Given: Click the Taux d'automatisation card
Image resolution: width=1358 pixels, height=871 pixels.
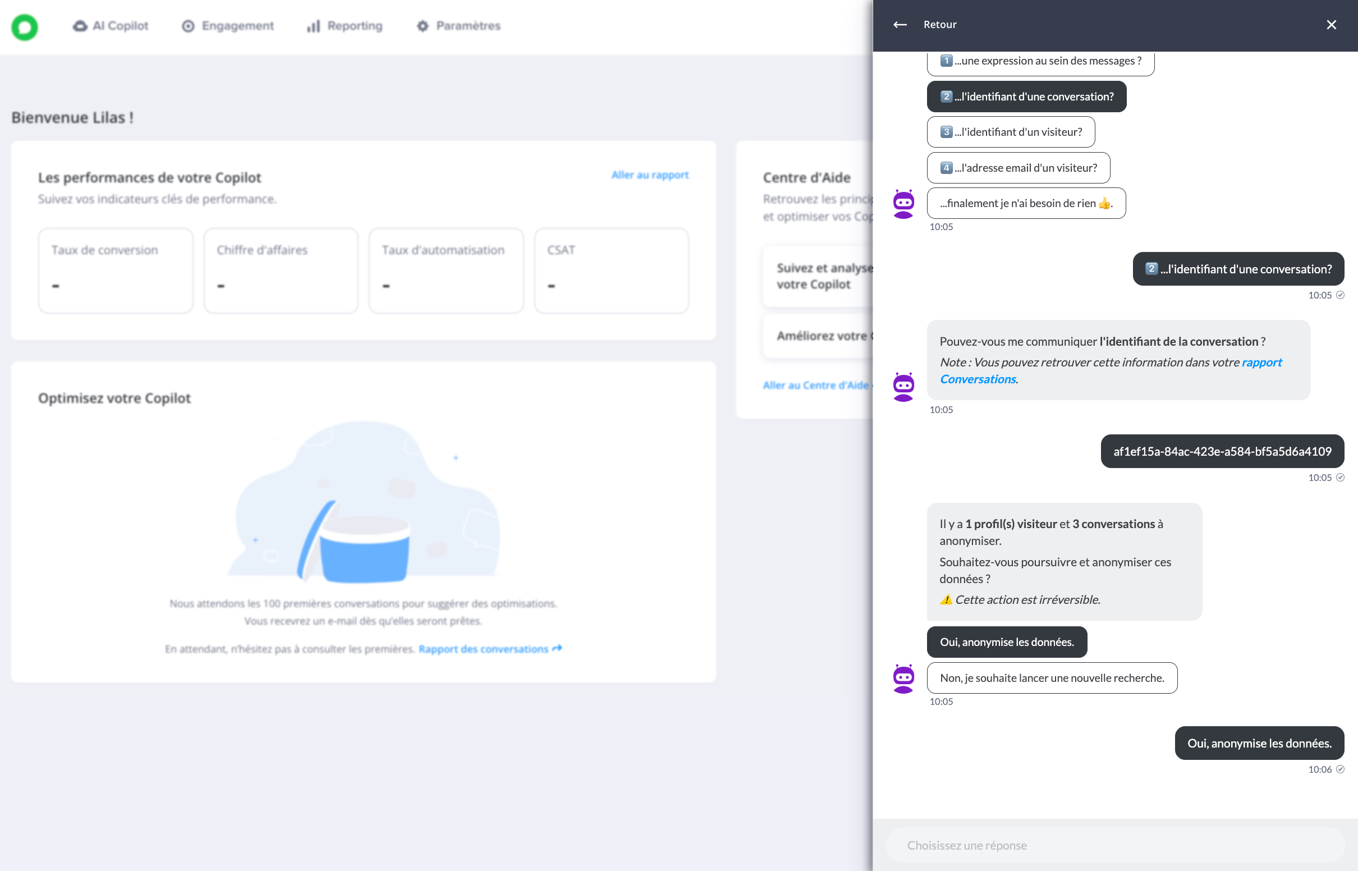Looking at the screenshot, I should pyautogui.click(x=446, y=271).
